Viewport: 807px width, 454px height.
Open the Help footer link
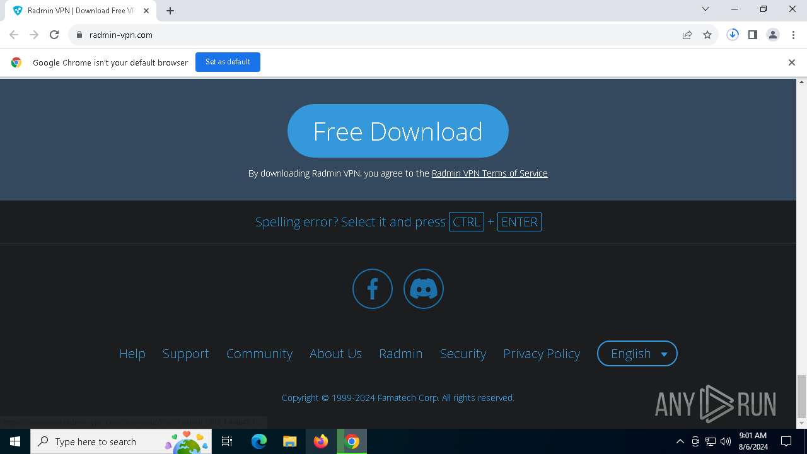pos(132,354)
